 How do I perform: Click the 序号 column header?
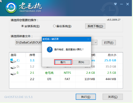coord(32,55)
